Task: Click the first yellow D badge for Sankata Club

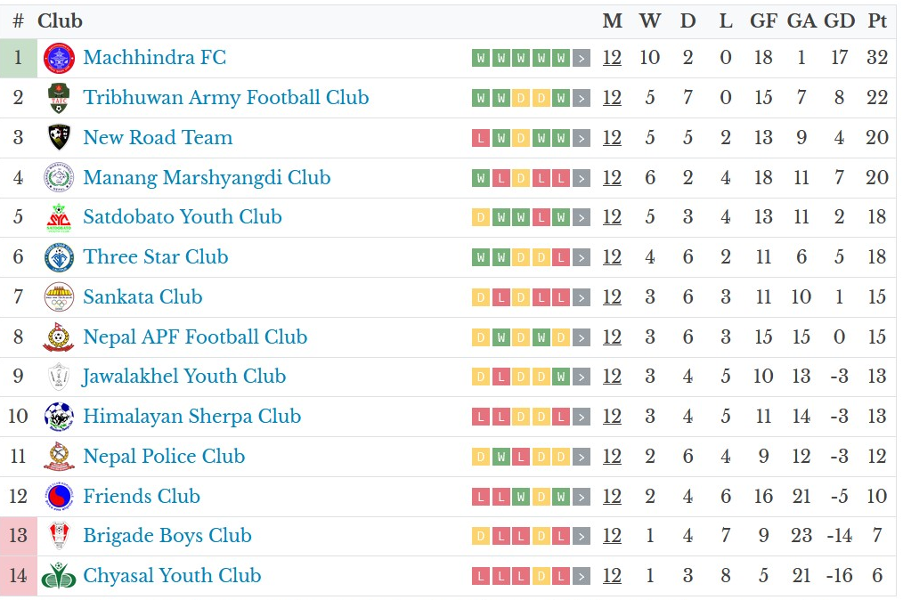Action: (481, 297)
